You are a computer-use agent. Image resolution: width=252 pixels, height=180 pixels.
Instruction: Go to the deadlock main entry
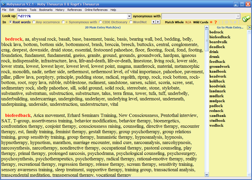coord(217,47)
